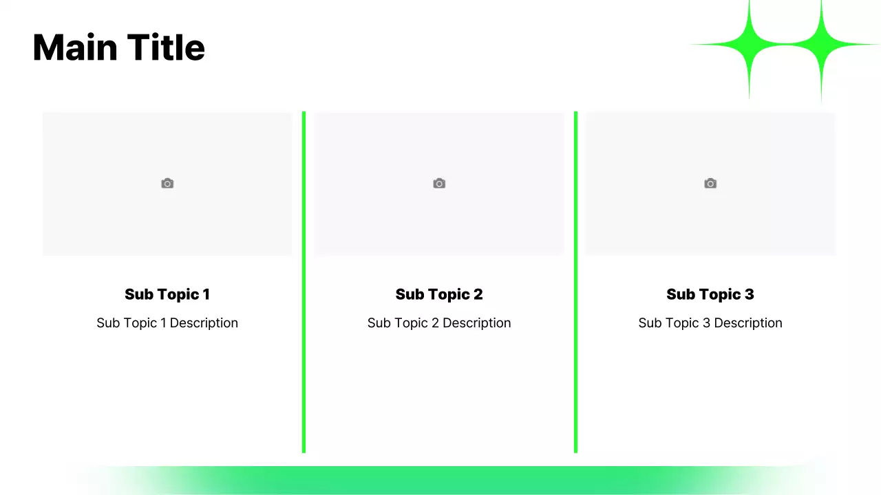Click the green gradient bar at the slide bottom
Screen dimensions: 881x495
[440, 480]
